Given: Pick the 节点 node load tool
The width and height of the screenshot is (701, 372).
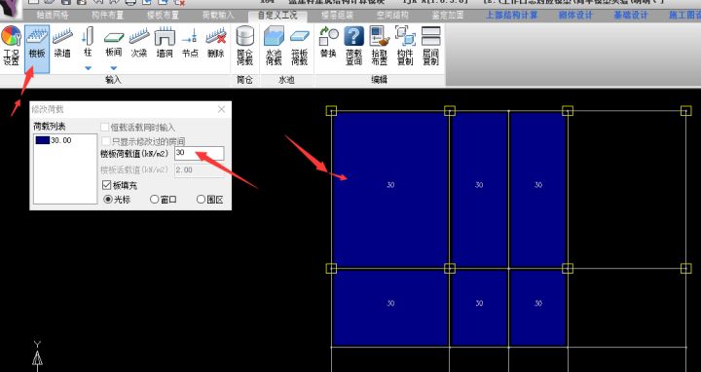Looking at the screenshot, I should coord(190,44).
